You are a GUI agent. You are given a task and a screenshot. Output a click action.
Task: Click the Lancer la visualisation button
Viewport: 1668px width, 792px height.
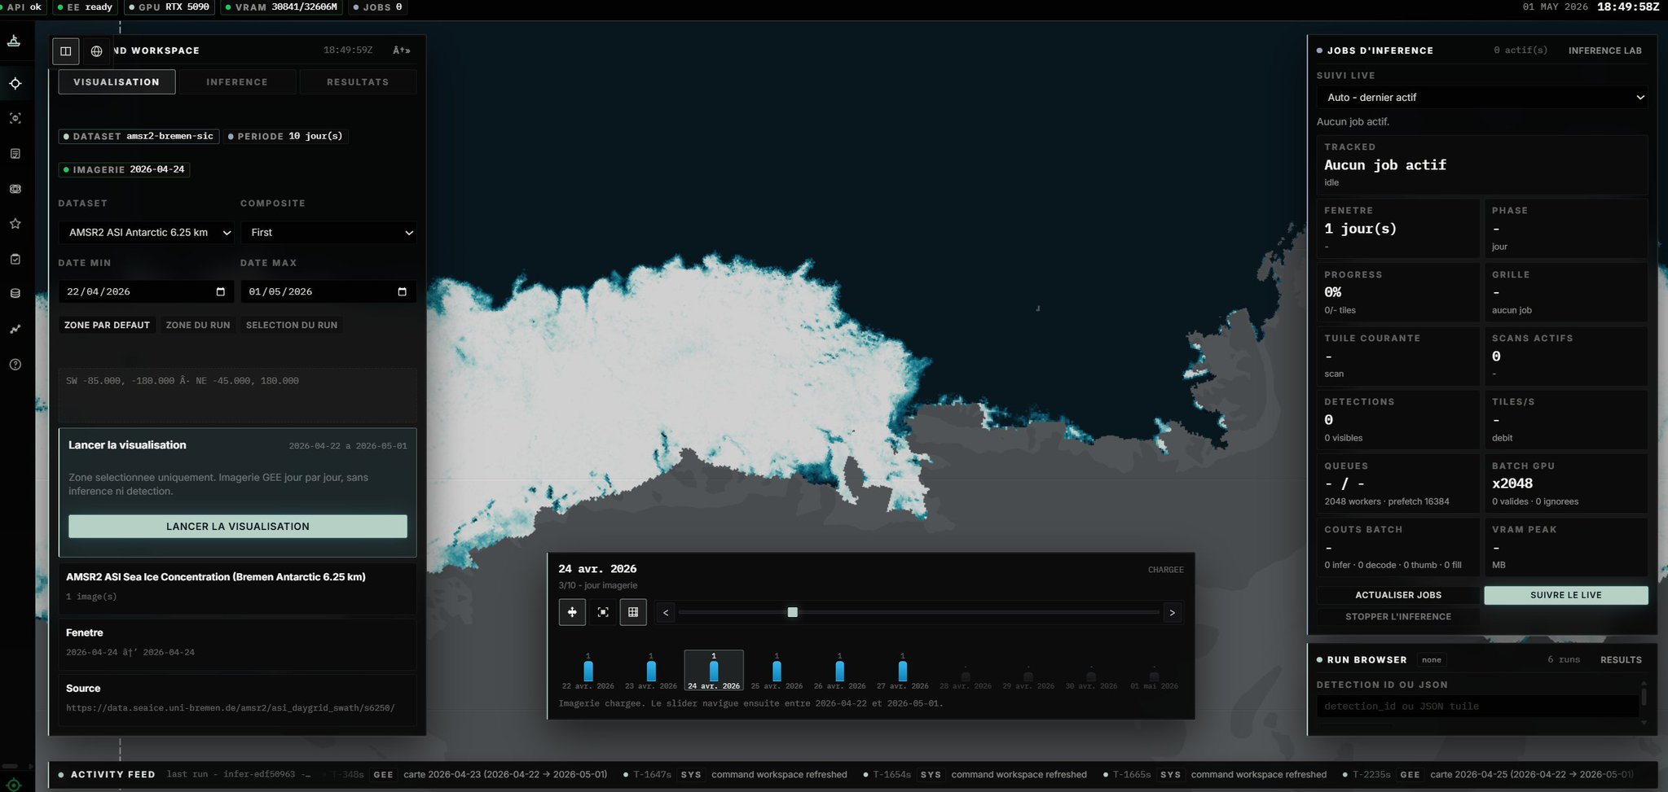click(x=238, y=527)
